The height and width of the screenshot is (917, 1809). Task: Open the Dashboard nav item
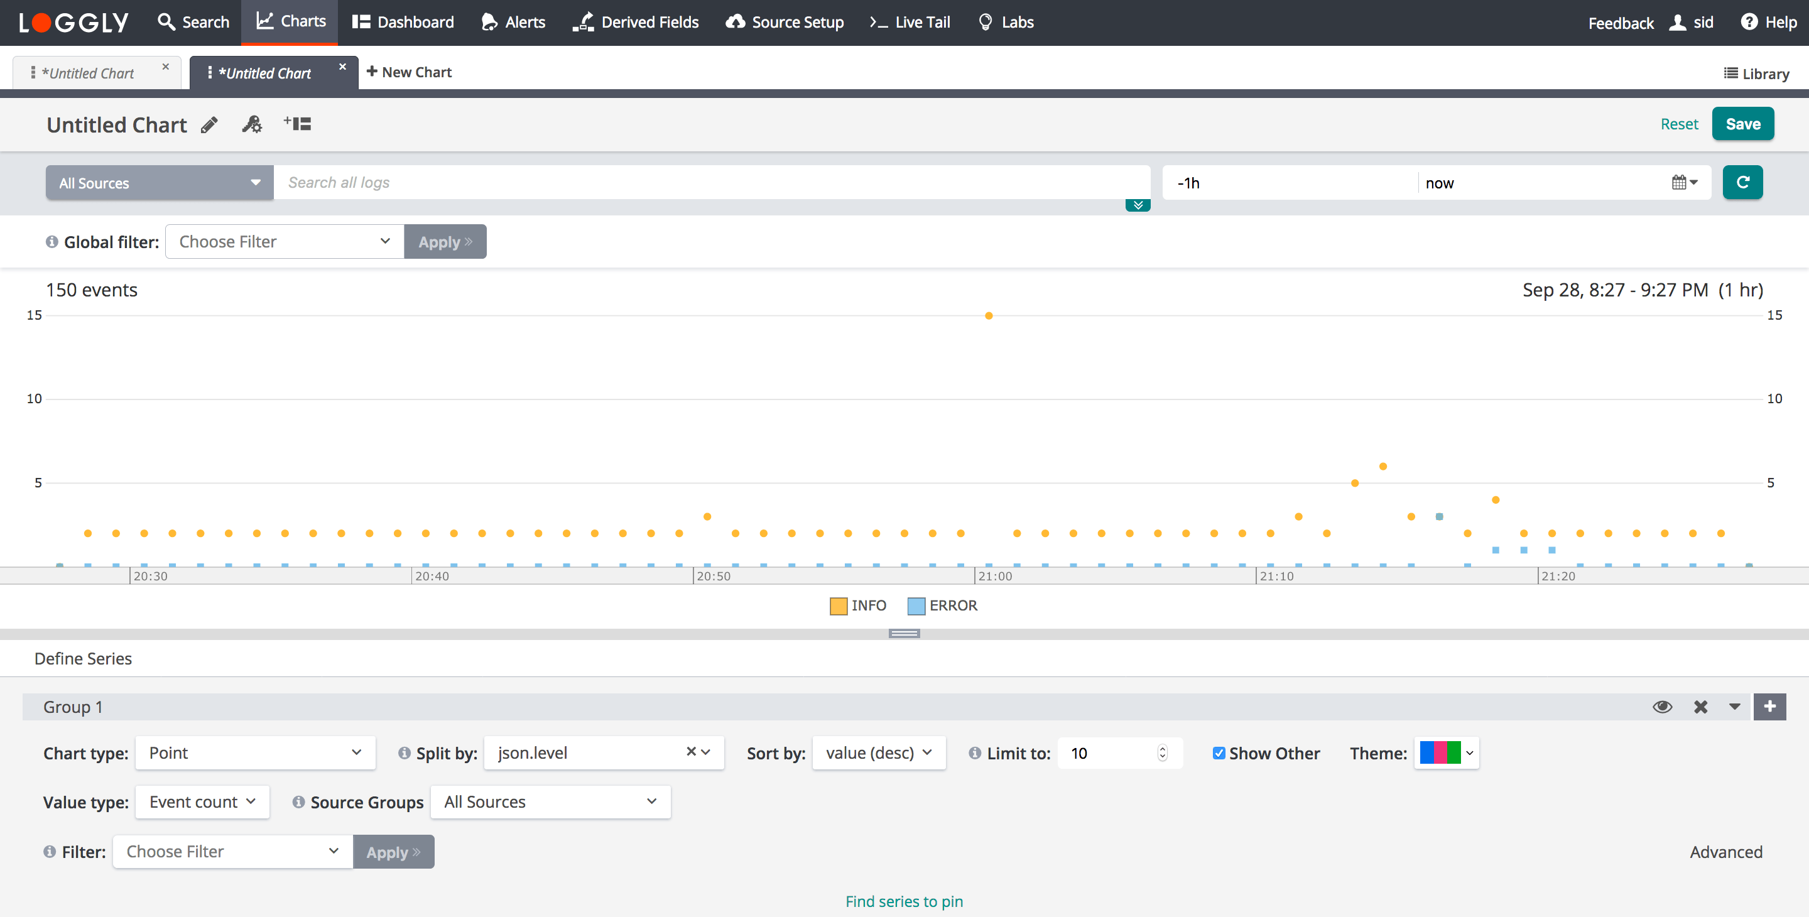tap(403, 23)
